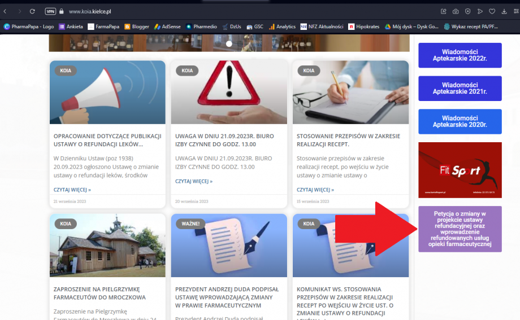The image size is (520, 320).
Task: Click the WAŻNE! tag on Duda article
Action: [190, 223]
